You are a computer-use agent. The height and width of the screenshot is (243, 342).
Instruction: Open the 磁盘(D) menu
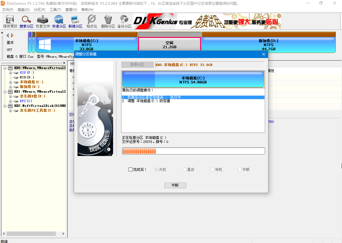click(x=23, y=10)
